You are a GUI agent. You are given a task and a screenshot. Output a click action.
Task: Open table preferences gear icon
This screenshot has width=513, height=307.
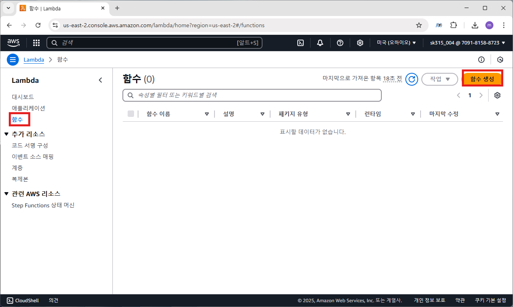[497, 95]
